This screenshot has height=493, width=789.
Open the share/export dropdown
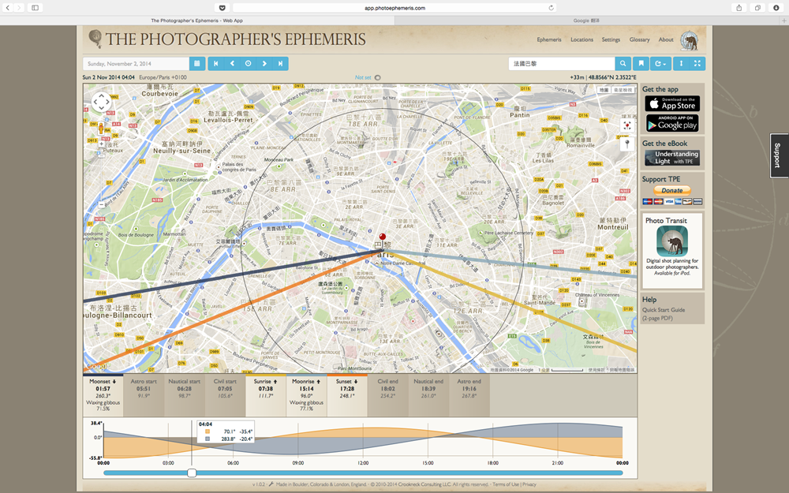coord(660,64)
